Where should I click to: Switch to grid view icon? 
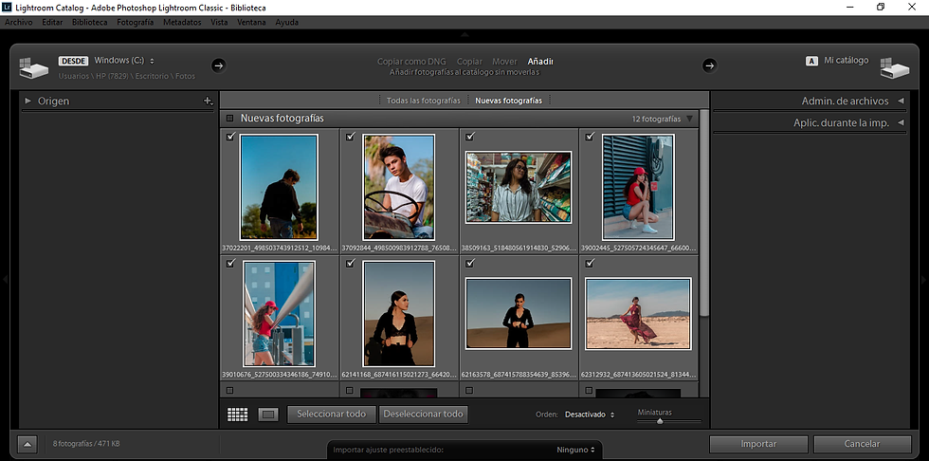pyautogui.click(x=238, y=415)
